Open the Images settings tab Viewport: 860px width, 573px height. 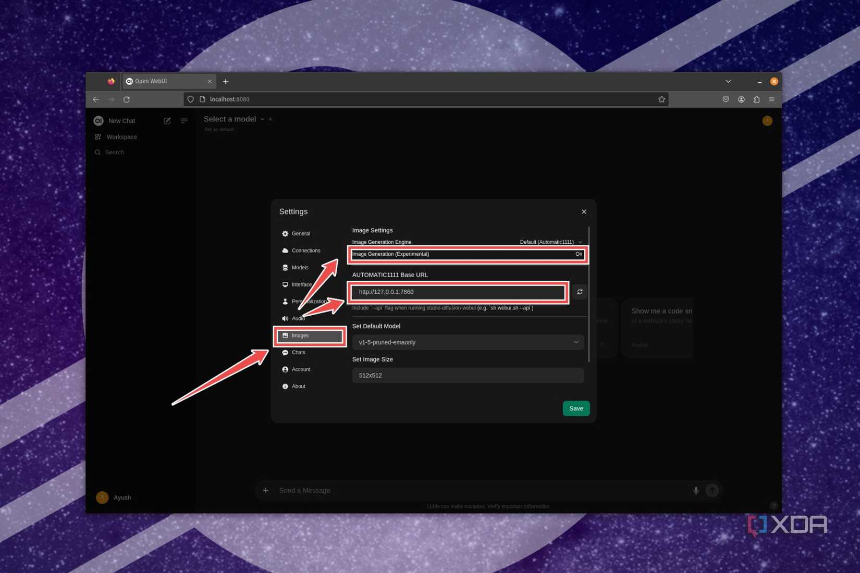tap(310, 336)
